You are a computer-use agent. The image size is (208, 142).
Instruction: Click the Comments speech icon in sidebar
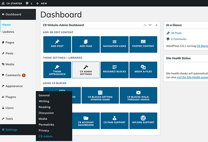click(x=3, y=75)
